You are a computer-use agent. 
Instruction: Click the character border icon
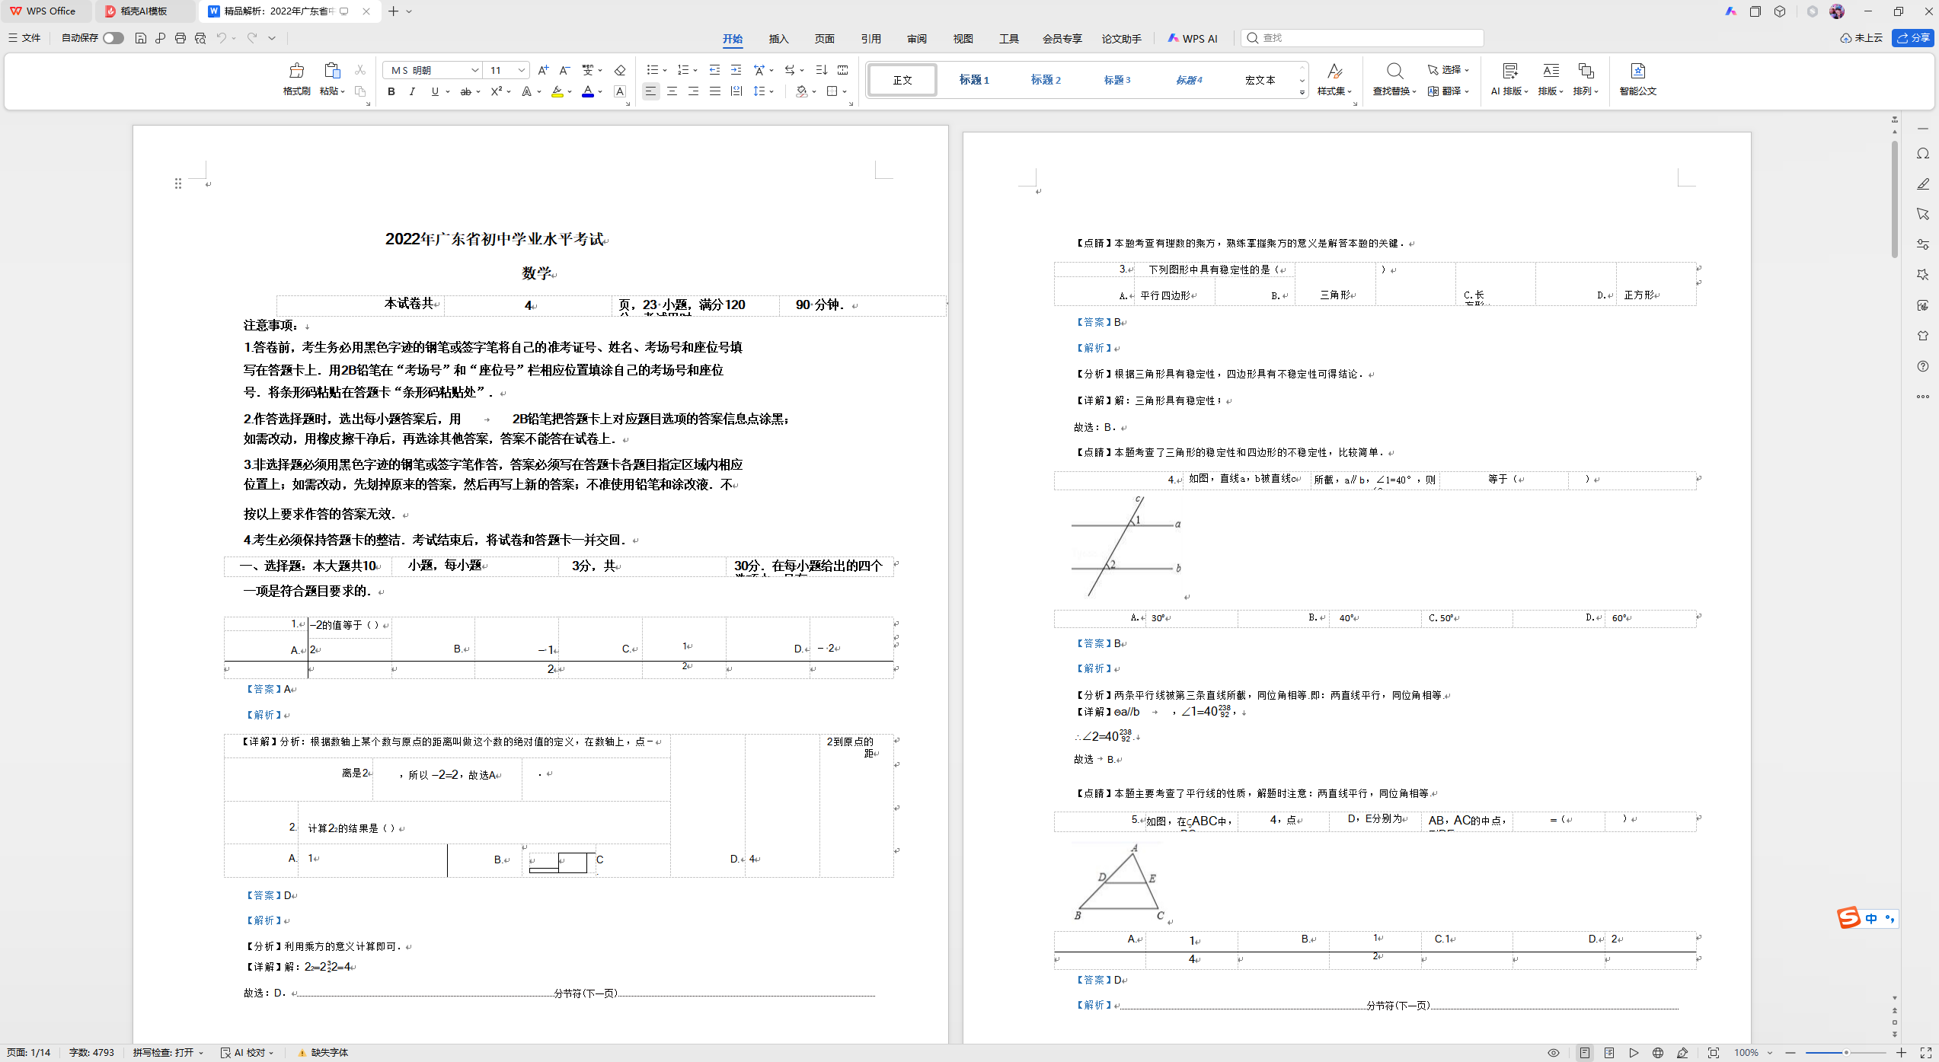(x=620, y=91)
